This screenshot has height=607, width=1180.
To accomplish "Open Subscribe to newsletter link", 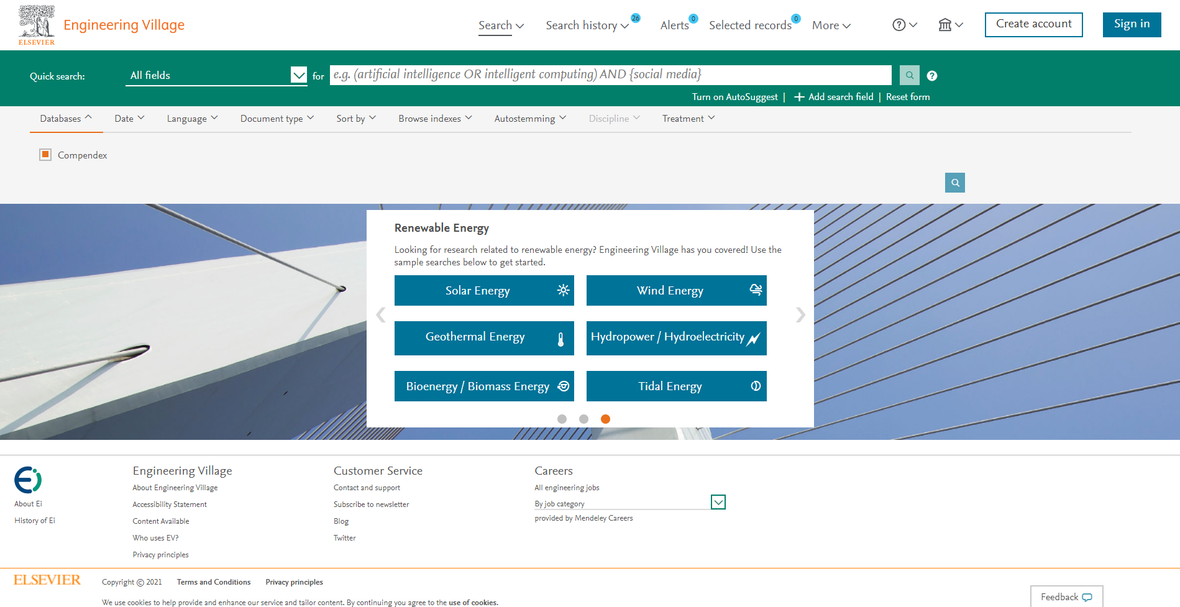I will coord(372,504).
